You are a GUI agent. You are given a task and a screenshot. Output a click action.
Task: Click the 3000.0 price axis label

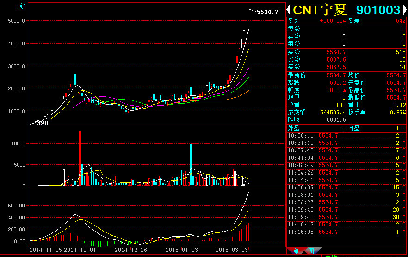(x=16, y=66)
